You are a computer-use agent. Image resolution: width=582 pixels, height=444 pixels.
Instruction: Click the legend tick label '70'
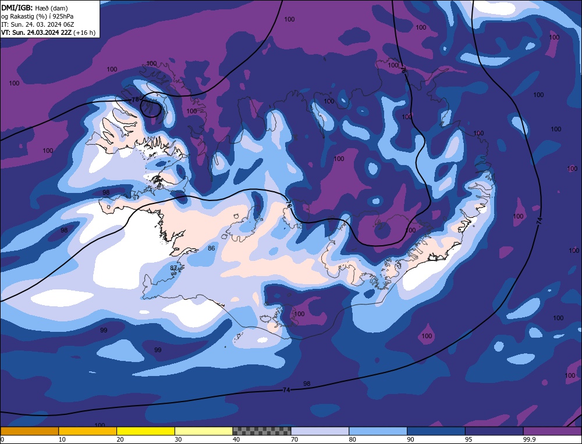click(x=294, y=439)
